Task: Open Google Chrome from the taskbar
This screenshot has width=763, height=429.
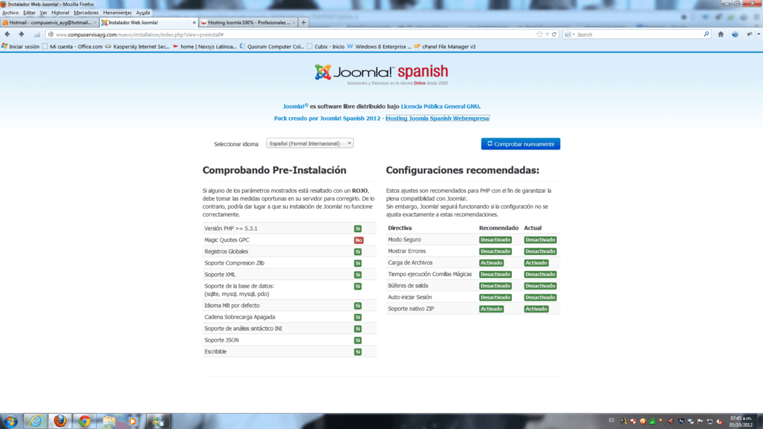Action: click(84, 421)
